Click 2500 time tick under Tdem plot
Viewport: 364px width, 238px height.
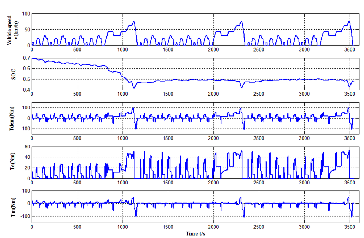[259, 138]
